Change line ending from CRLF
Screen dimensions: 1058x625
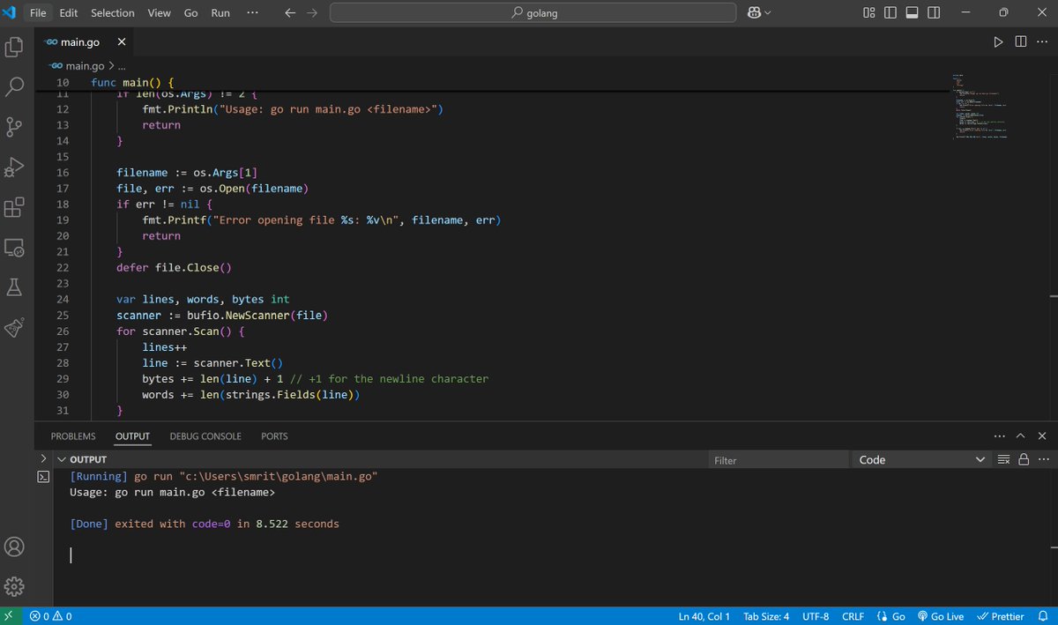[852, 615]
